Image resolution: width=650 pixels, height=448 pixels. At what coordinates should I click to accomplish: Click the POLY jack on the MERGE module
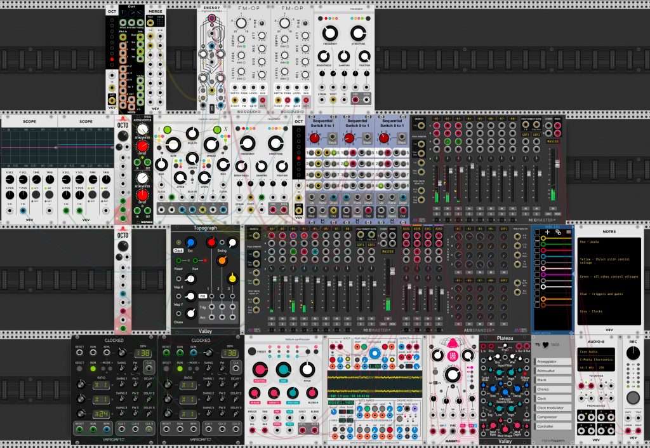150,23
